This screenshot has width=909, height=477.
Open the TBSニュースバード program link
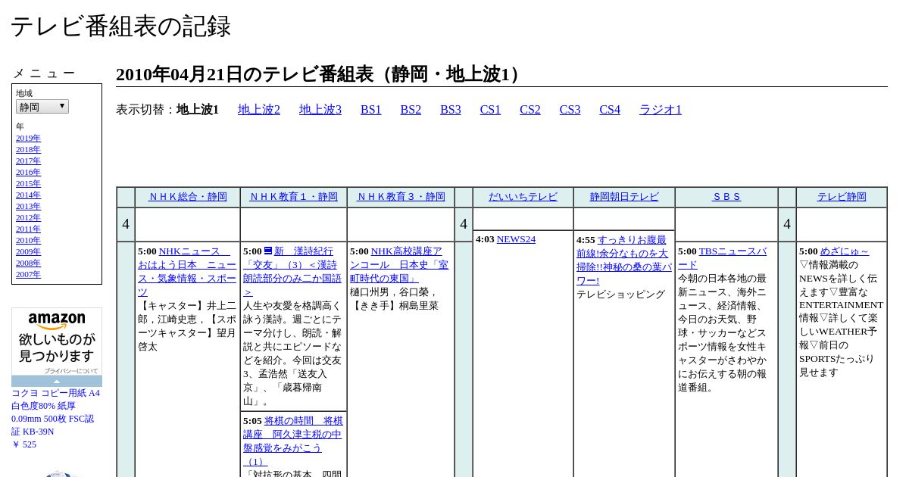[723, 258]
